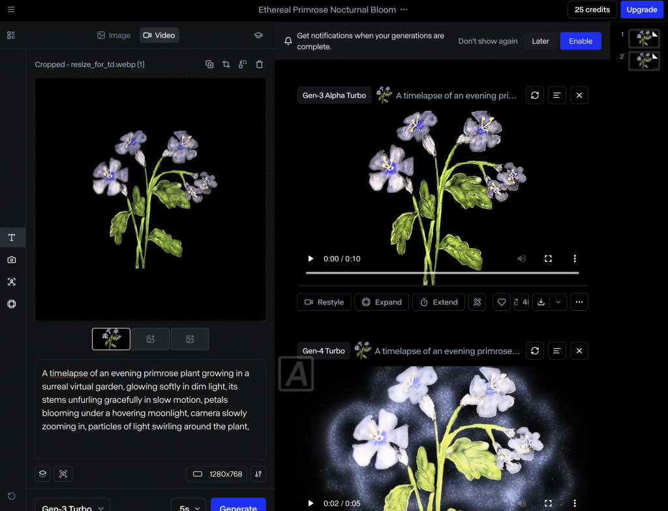Open the generation settings sliders icon
The width and height of the screenshot is (668, 511).
(x=258, y=474)
